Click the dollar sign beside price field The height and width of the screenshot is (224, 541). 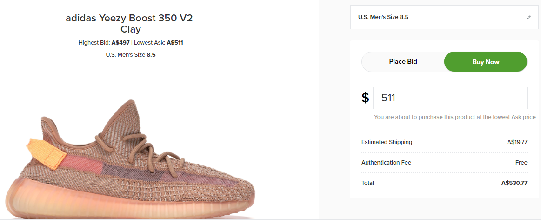[x=366, y=98]
